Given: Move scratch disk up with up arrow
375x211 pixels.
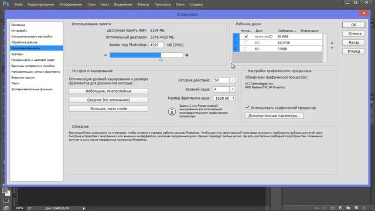Looking at the screenshot, I should pos(332,43).
